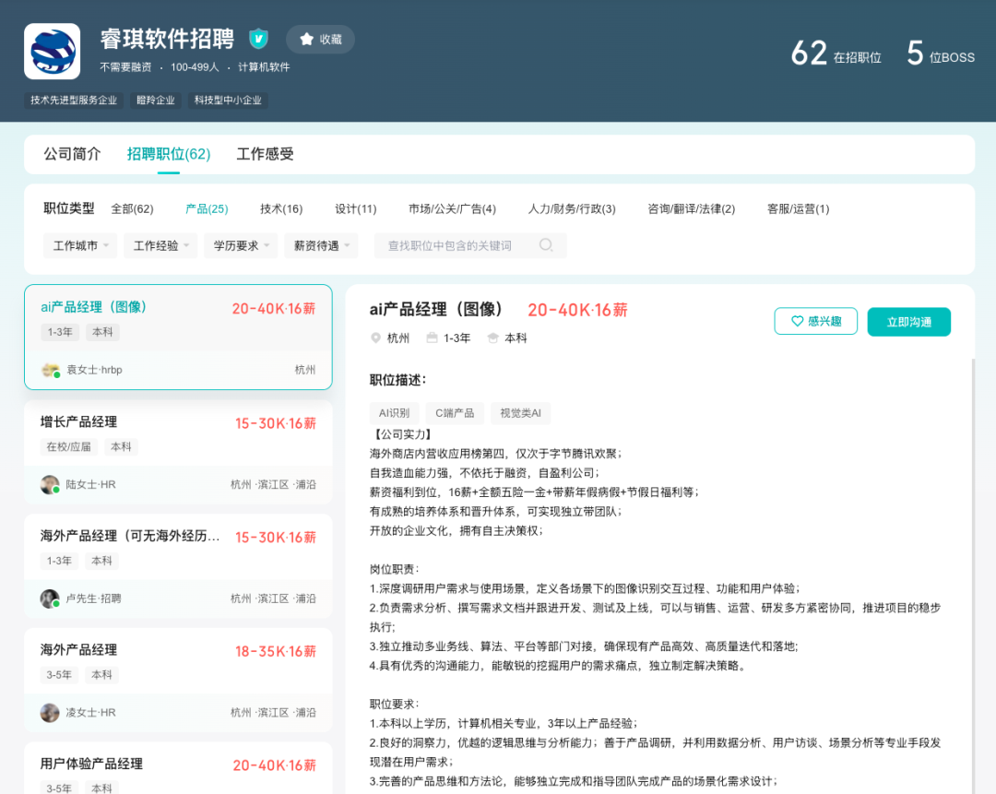Filter positions by 设计(11)
The image size is (996, 794).
tap(356, 209)
